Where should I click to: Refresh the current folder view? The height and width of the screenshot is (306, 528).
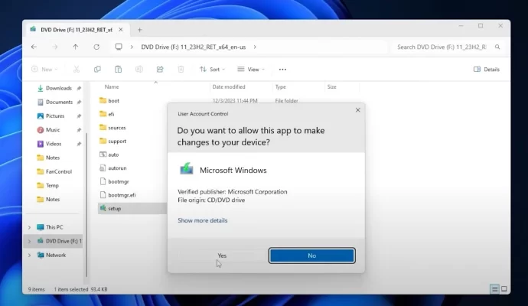(96, 47)
